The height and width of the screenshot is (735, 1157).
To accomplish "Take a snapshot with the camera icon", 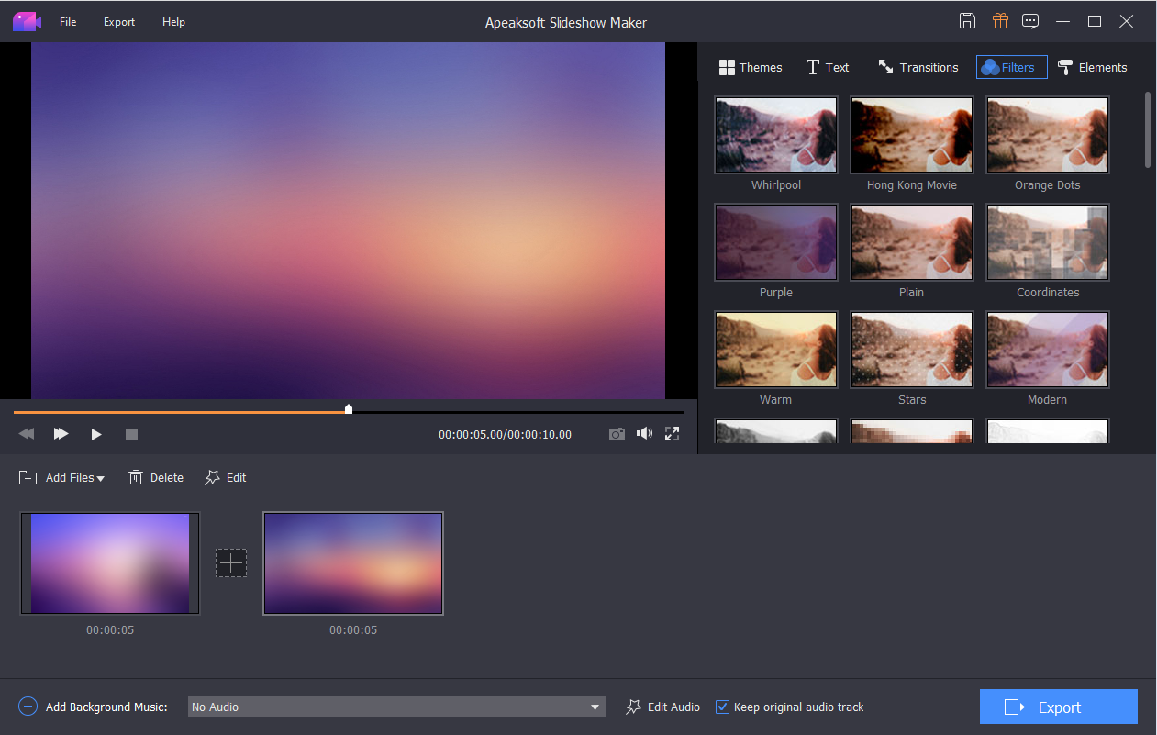I will (x=617, y=434).
